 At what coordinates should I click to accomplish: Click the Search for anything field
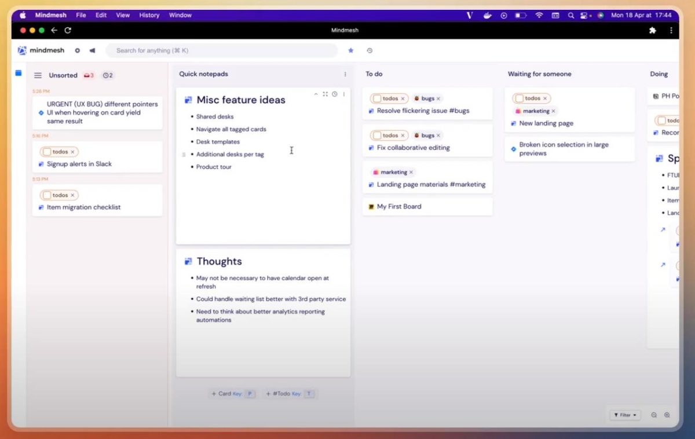(x=222, y=50)
